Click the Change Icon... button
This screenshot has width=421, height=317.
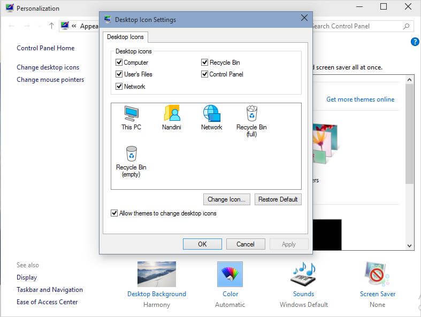point(227,199)
